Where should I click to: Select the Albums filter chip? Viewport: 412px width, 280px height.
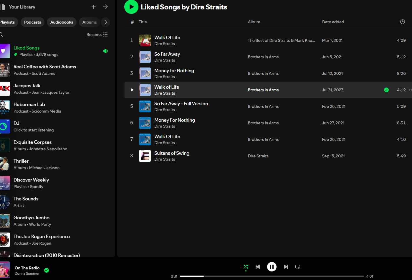point(90,22)
